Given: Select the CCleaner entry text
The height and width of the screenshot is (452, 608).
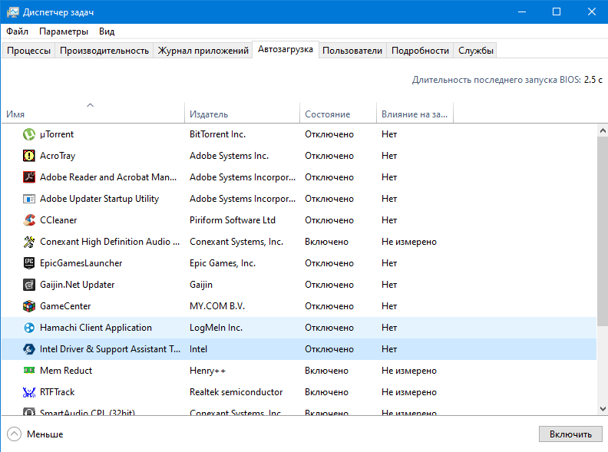Looking at the screenshot, I should tap(58, 220).
